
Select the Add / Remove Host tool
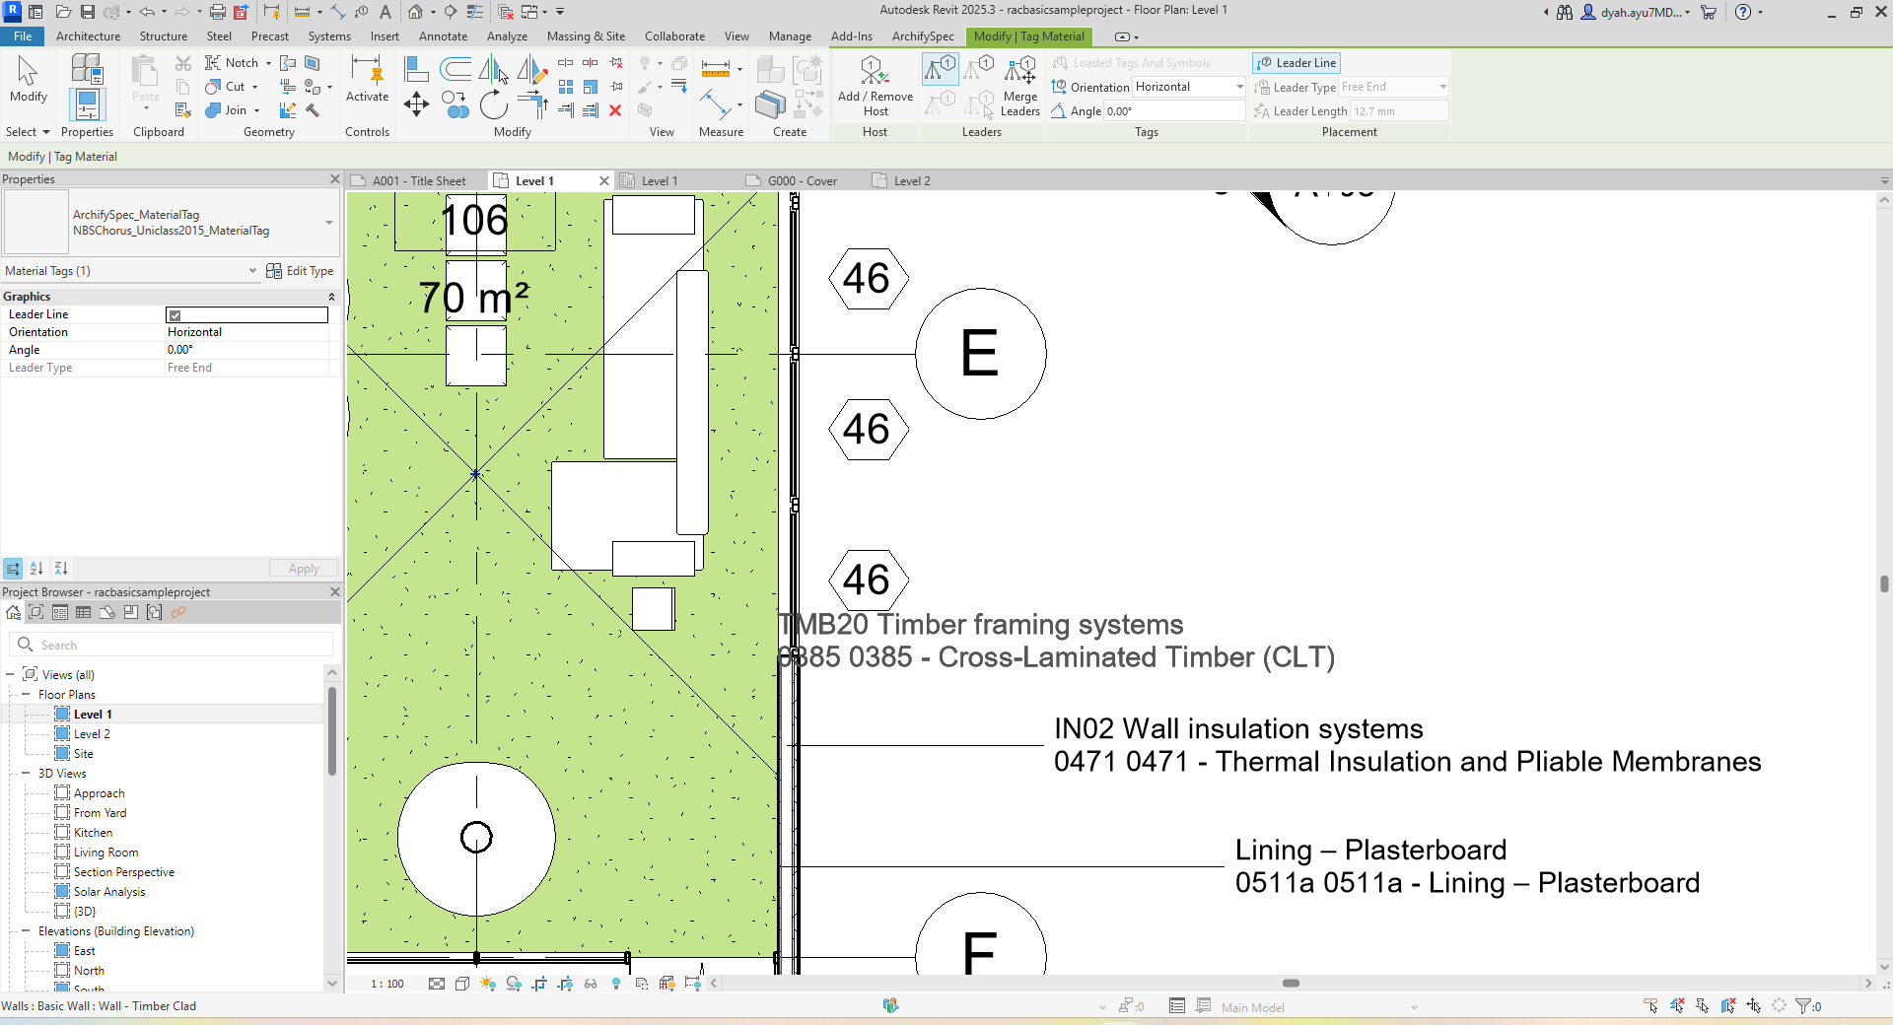(x=875, y=87)
